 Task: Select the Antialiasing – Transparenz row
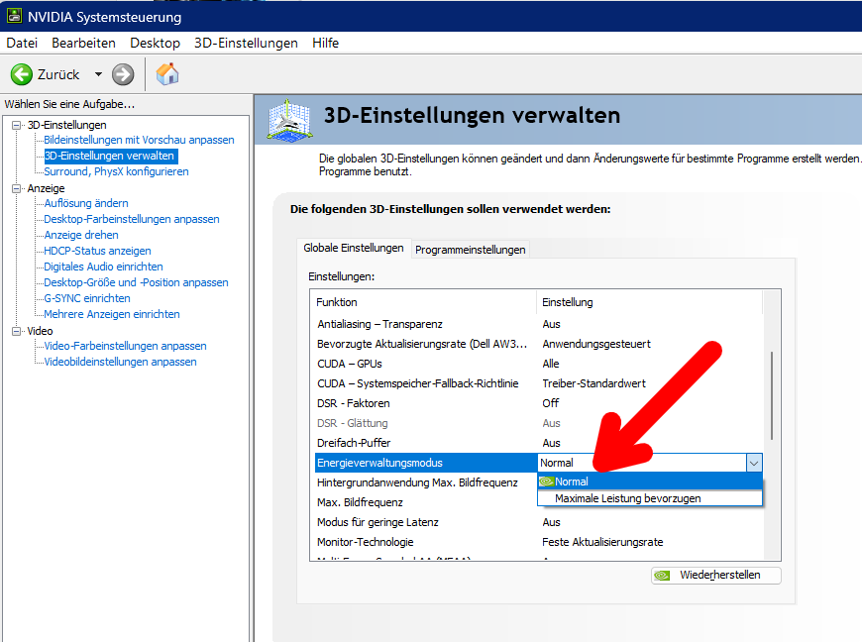[539, 324]
